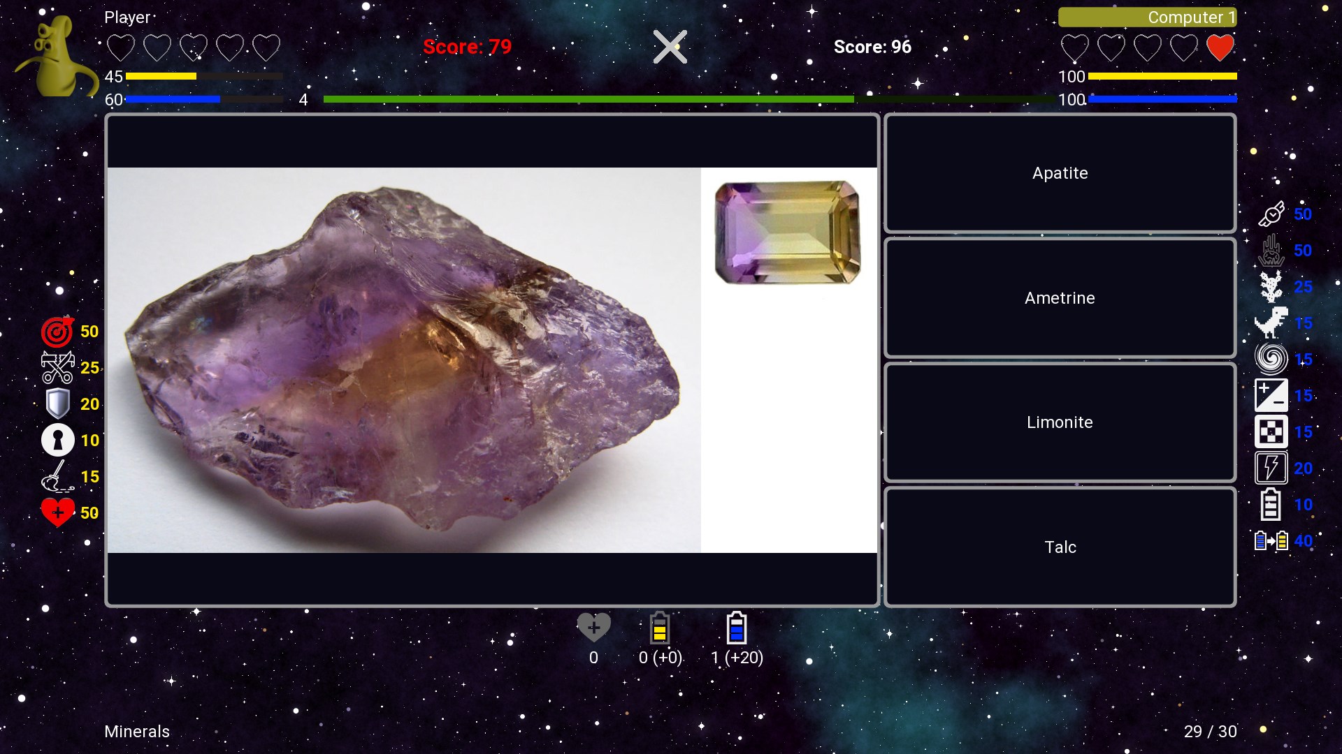The width and height of the screenshot is (1342, 754).
Task: Select the Apatite answer option
Action: click(1060, 173)
